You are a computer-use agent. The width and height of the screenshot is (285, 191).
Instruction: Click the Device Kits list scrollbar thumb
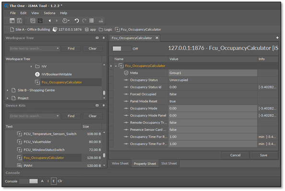(x=104, y=155)
